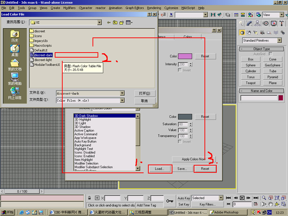
Task: Open the Material Editor icon
Action: click(251, 15)
